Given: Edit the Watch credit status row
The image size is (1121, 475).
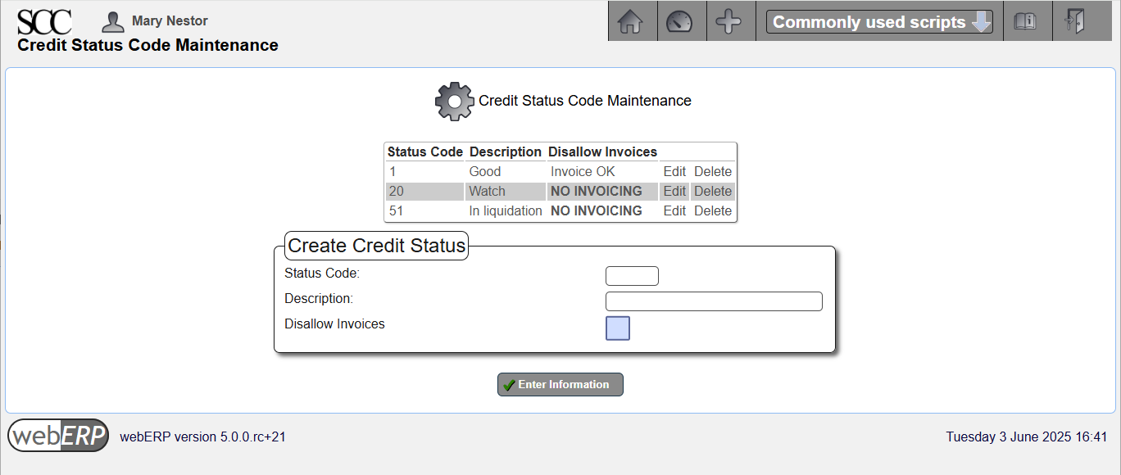Looking at the screenshot, I should (x=674, y=192).
